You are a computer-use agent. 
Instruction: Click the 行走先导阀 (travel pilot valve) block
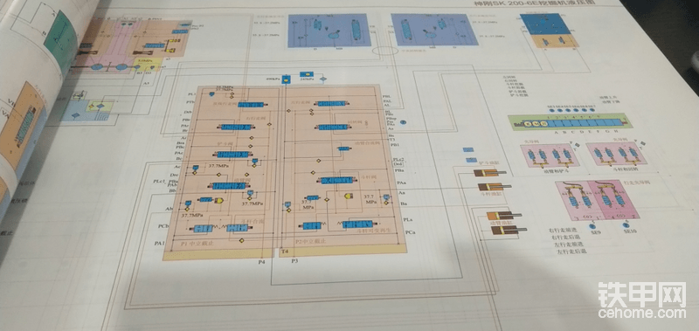coord(597,200)
